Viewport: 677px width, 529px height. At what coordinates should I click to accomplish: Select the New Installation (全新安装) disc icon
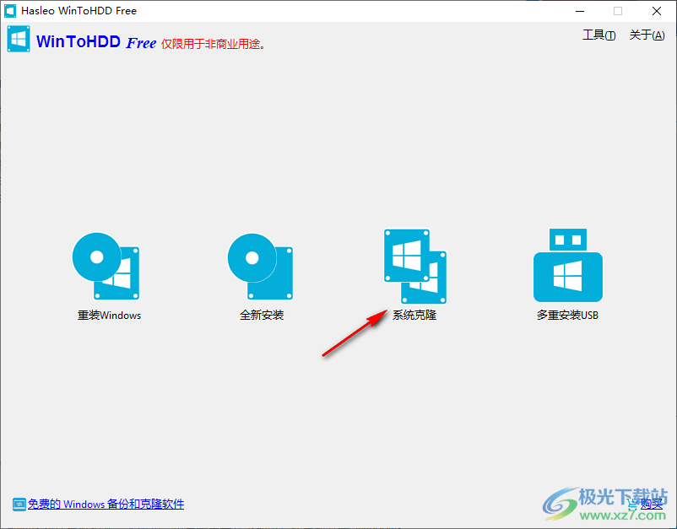[260, 267]
